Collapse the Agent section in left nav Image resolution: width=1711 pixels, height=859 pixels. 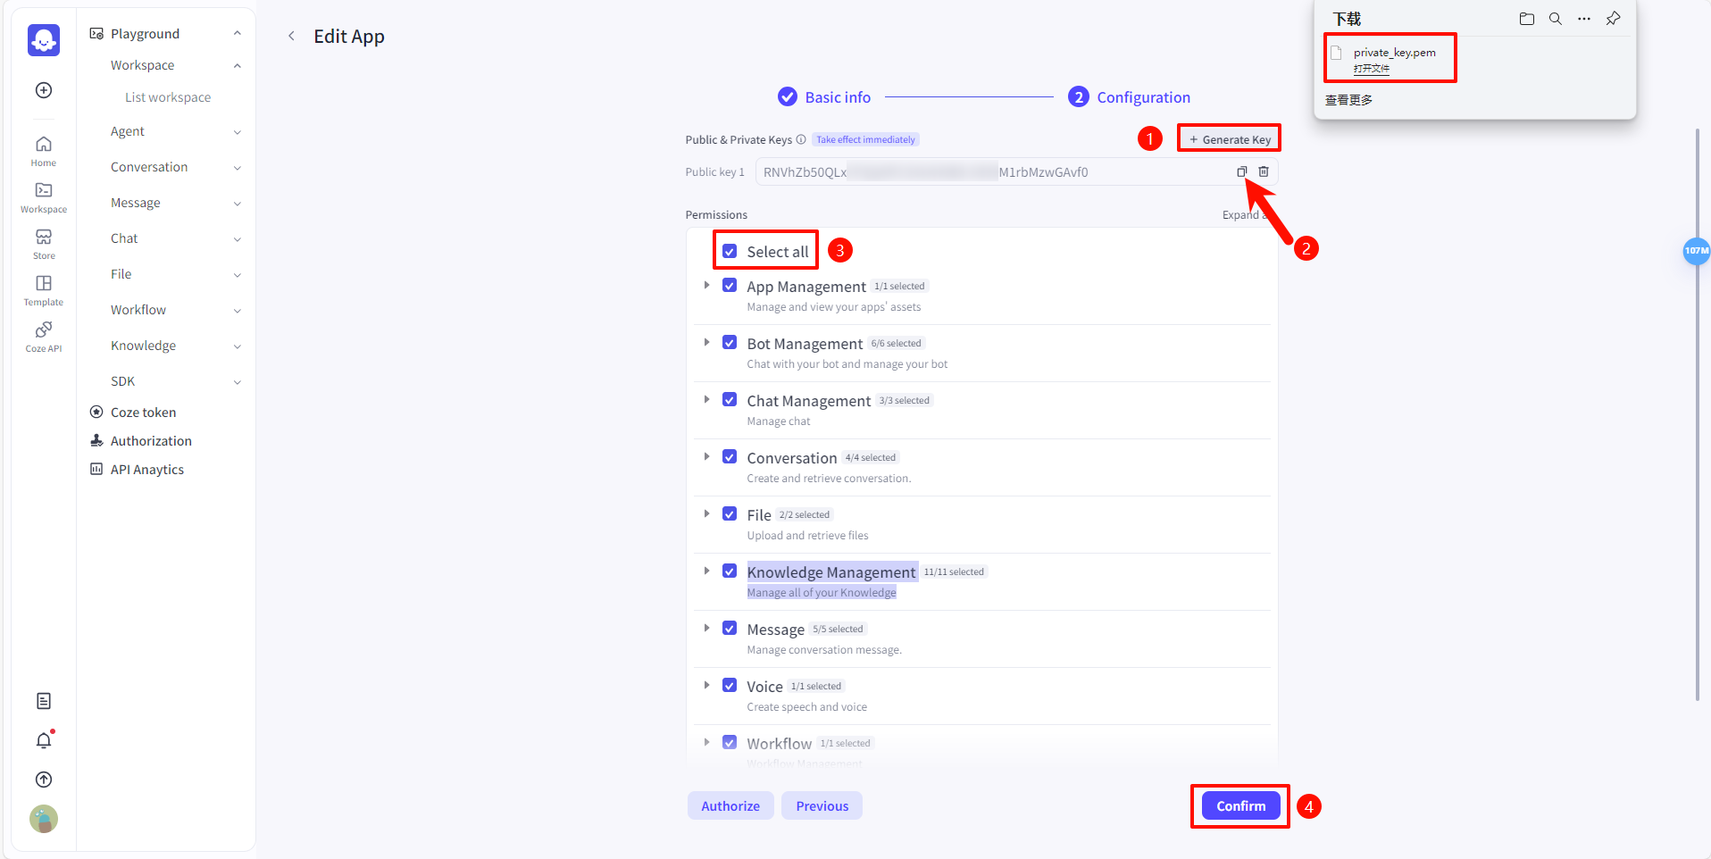click(237, 131)
